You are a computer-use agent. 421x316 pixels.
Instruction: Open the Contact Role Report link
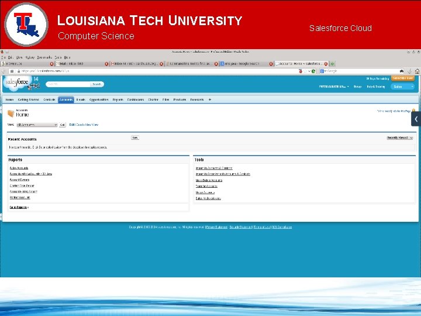[22, 186]
